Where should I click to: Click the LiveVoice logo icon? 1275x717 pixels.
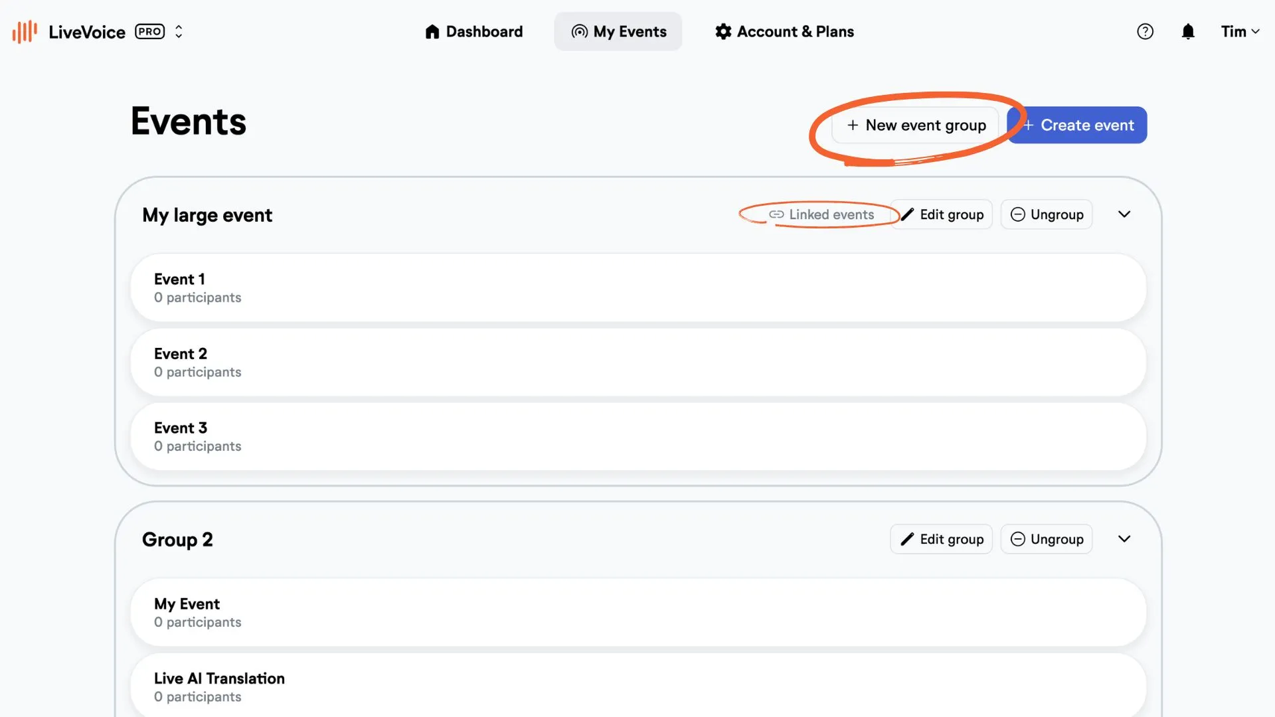[x=25, y=31]
